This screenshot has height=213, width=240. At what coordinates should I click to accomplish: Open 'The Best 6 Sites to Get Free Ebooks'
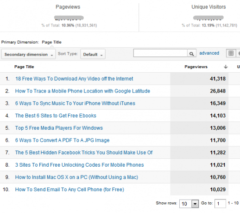tap(56, 116)
